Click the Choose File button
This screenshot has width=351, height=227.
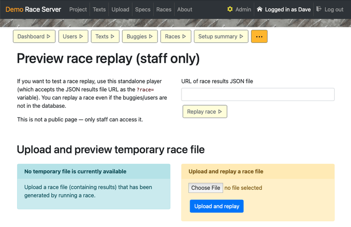[x=205, y=188]
